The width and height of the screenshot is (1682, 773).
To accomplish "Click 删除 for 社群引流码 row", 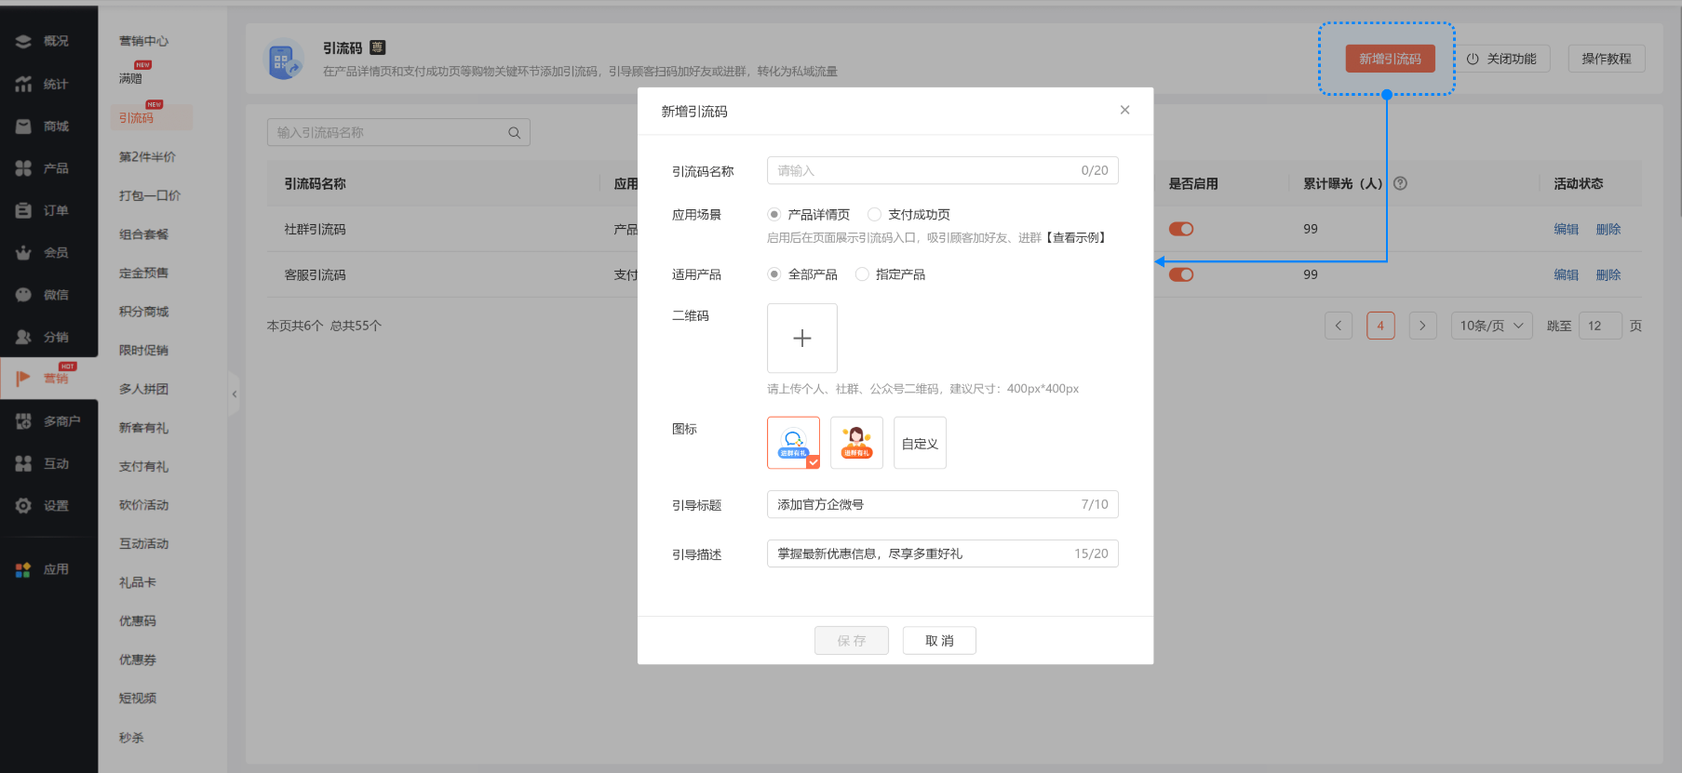I will click(1608, 229).
